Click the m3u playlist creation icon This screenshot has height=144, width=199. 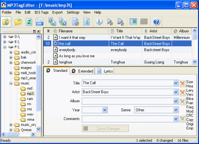click(76, 22)
